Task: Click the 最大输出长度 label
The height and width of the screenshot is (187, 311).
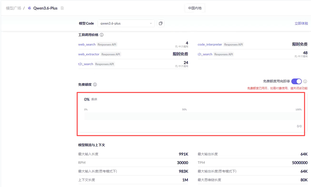Action: coord(208,154)
